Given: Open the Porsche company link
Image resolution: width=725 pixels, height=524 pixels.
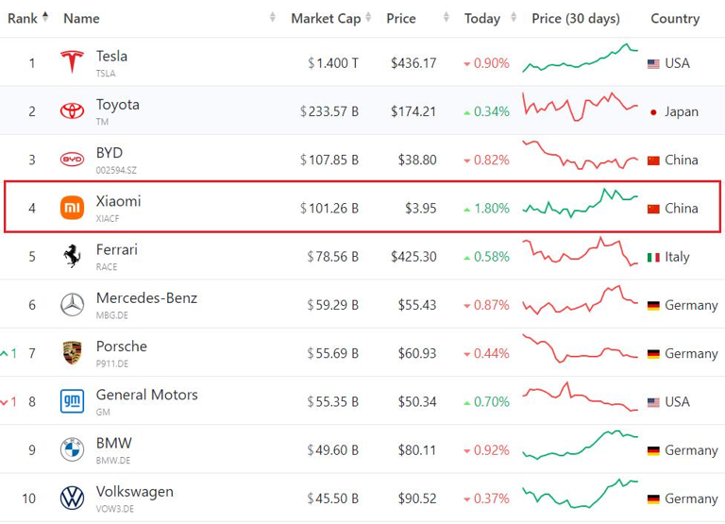Looking at the screenshot, I should point(122,347).
